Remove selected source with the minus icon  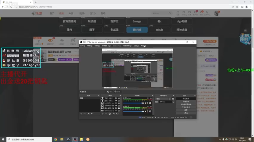coord(106,114)
